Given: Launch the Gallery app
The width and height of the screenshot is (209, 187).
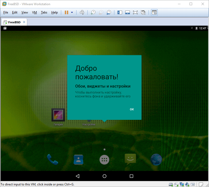Looking at the screenshot, I should pyautogui.click(x=58, y=115).
